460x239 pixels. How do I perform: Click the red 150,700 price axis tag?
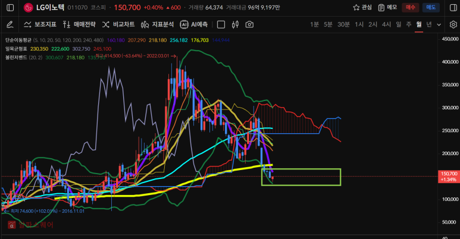[449, 177]
